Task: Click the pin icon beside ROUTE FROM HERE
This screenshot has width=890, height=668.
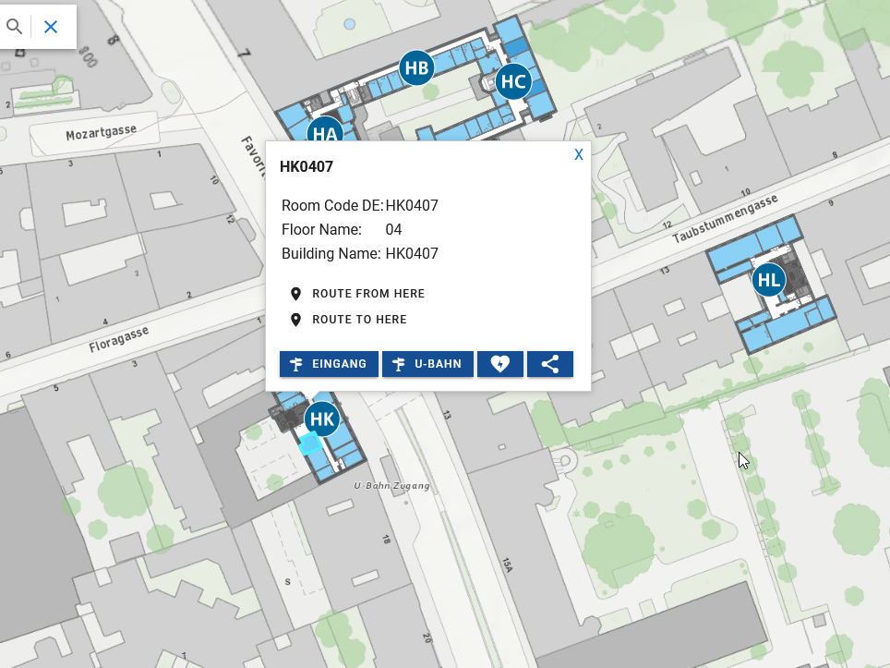Action: [295, 293]
